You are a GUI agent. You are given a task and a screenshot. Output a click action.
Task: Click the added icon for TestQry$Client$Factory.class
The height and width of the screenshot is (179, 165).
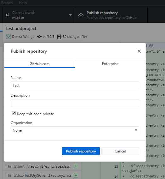[x=76, y=175]
